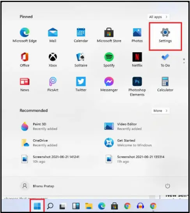The height and width of the screenshot is (213, 190).
Task: Open Widgets panel from taskbar
Action: tap(76, 206)
